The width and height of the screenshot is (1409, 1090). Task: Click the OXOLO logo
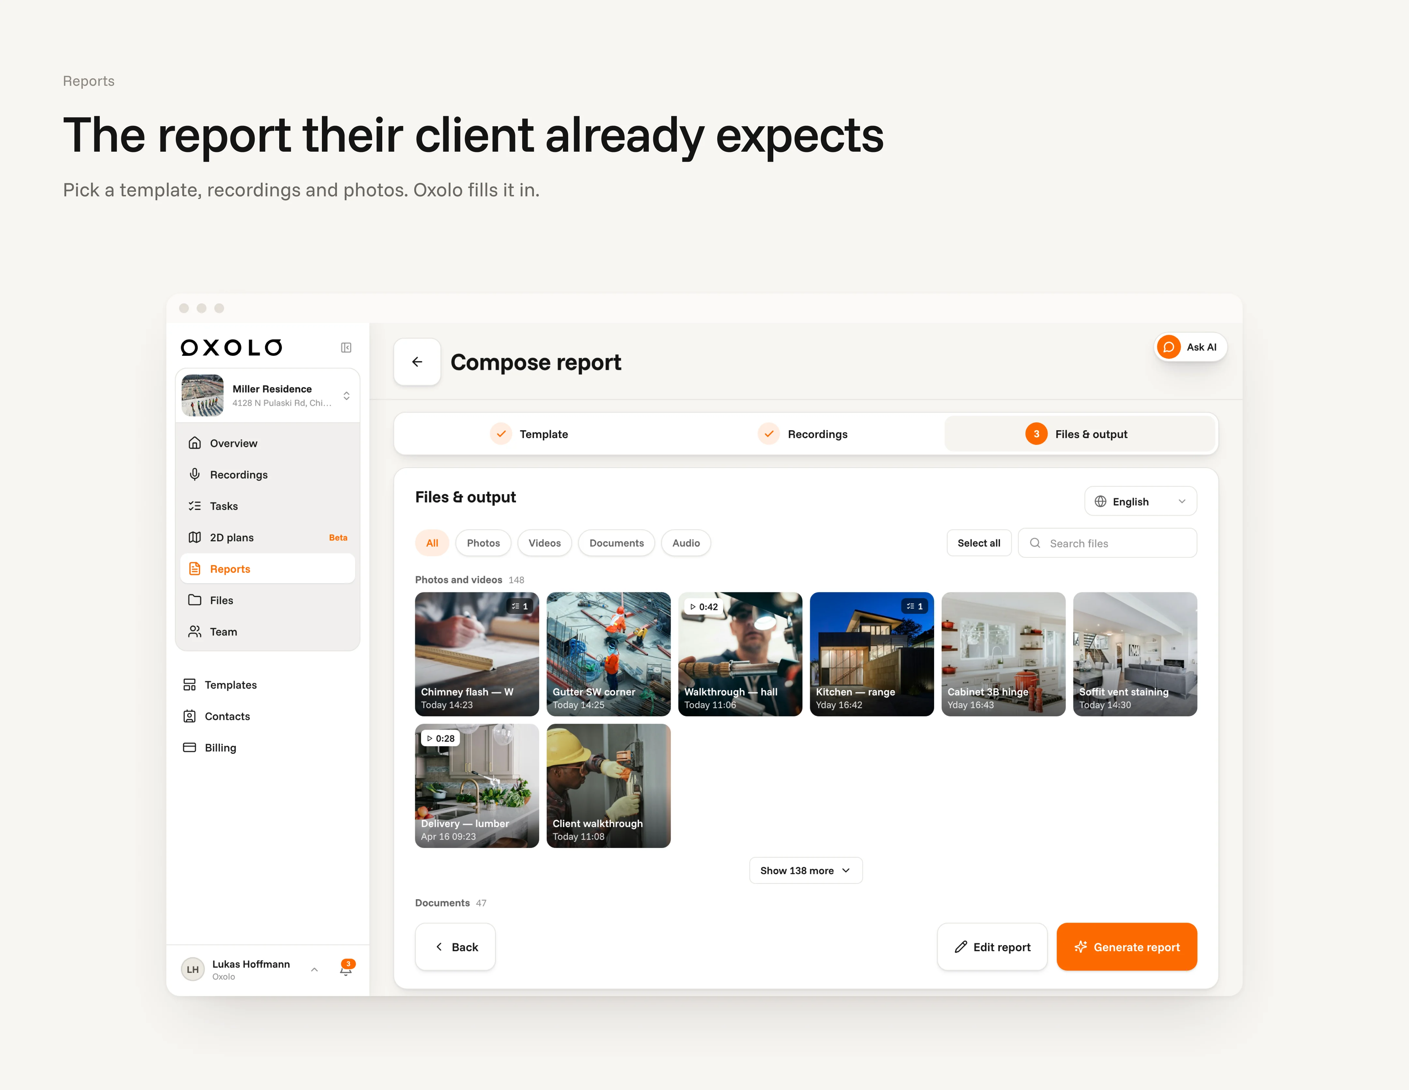click(232, 348)
